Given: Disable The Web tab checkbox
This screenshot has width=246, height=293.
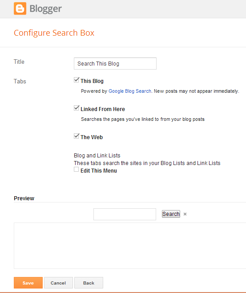Looking at the screenshot, I should click(x=76, y=136).
